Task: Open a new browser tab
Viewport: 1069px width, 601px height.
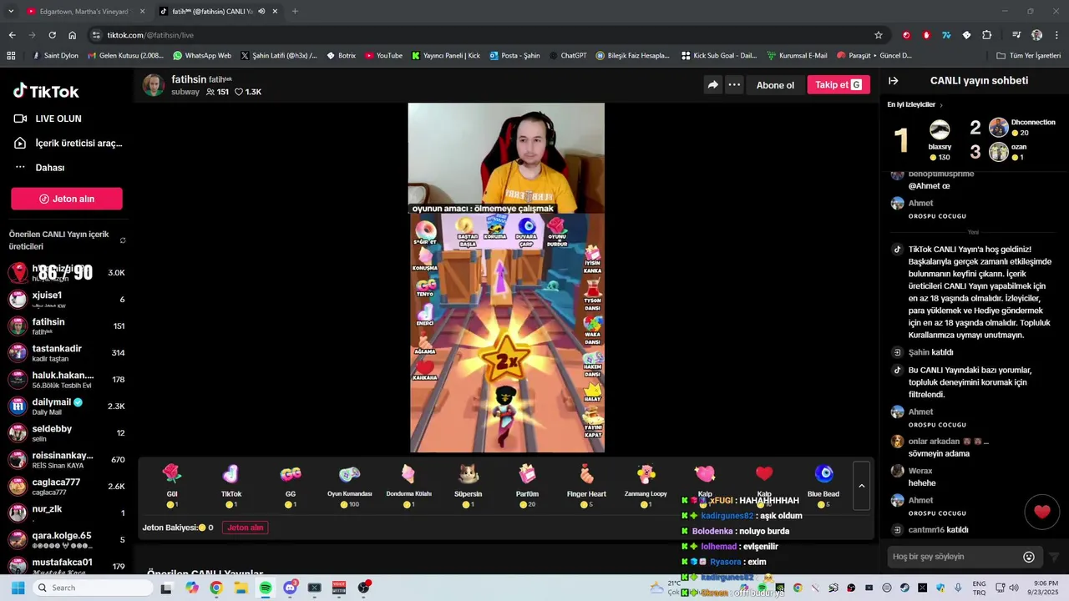Action: click(295, 12)
